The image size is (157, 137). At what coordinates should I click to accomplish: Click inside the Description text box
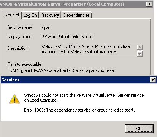pyautogui.click(x=89, y=51)
